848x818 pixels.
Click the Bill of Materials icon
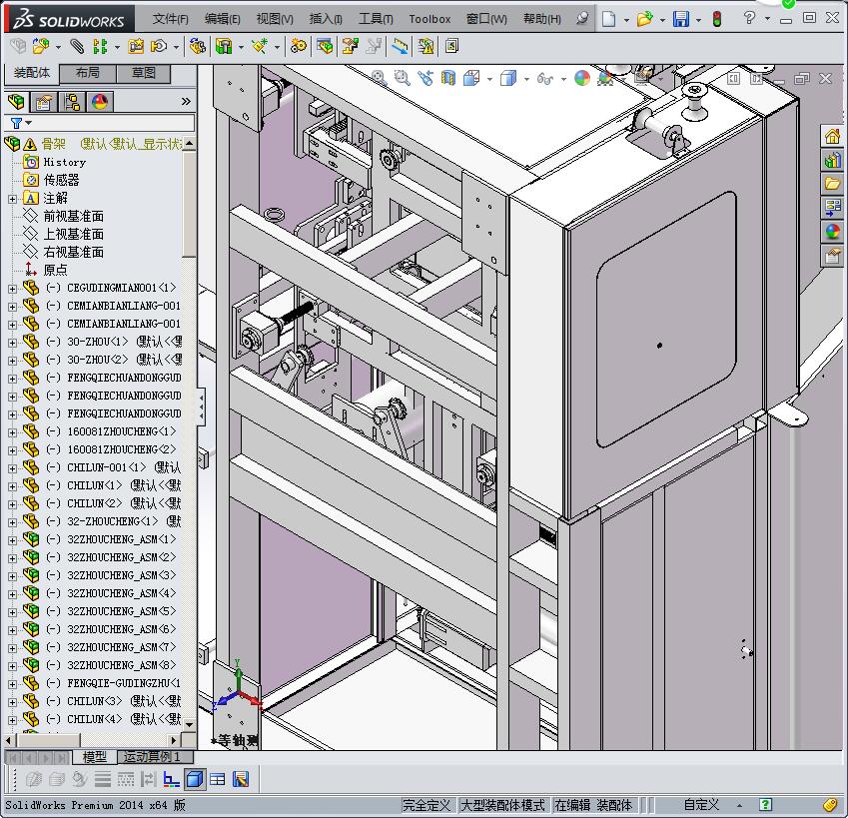325,47
